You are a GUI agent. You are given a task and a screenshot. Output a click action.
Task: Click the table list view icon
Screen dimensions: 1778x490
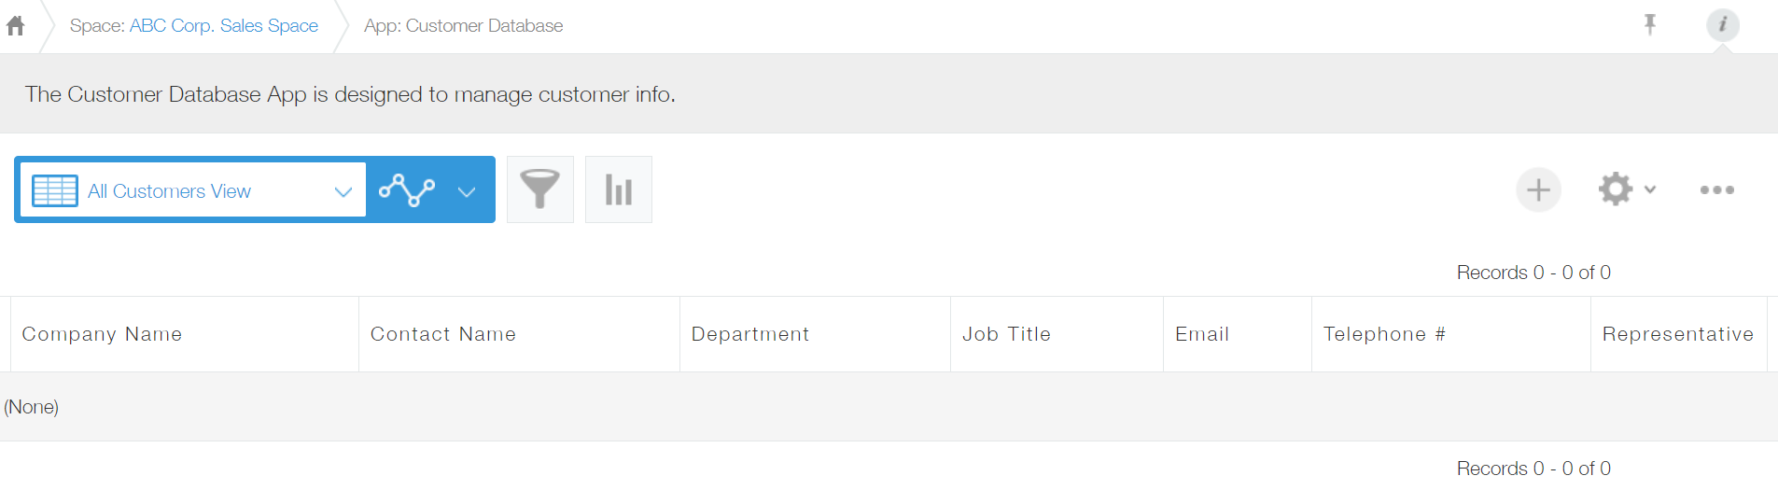pos(55,190)
